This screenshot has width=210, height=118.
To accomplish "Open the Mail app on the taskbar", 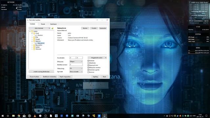I will coord(24,116).
